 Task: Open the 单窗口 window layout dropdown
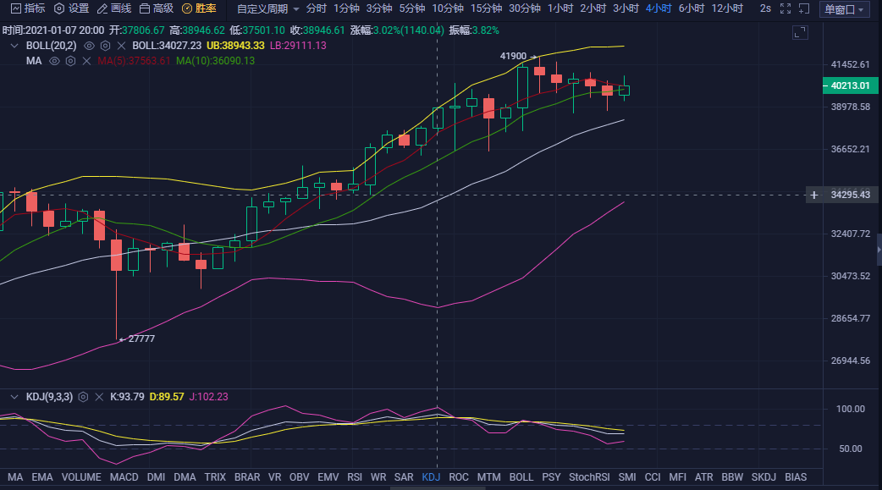click(845, 10)
